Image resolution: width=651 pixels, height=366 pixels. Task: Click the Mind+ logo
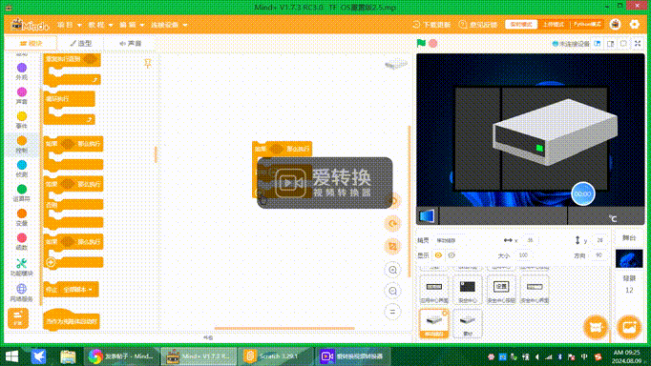tap(30, 25)
